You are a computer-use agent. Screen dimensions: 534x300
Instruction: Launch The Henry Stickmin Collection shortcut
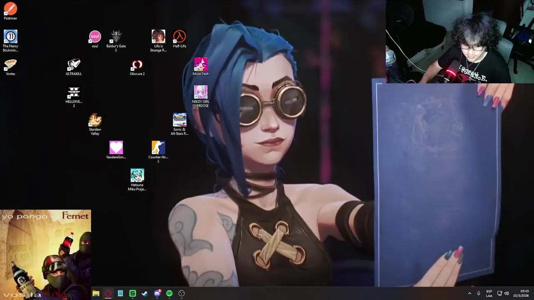tap(10, 41)
